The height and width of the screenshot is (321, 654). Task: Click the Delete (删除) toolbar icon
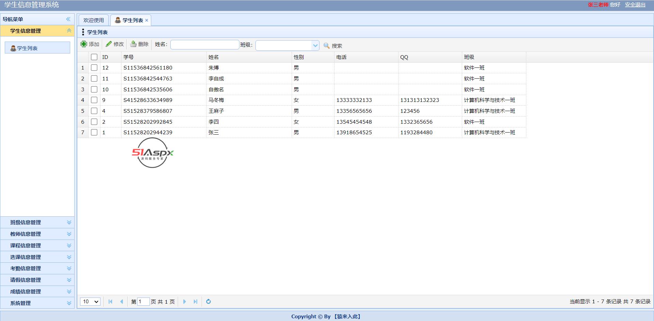[133, 44]
